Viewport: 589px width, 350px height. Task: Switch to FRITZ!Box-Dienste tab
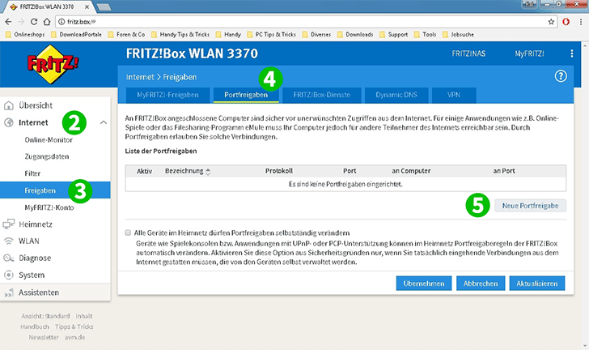(x=321, y=96)
